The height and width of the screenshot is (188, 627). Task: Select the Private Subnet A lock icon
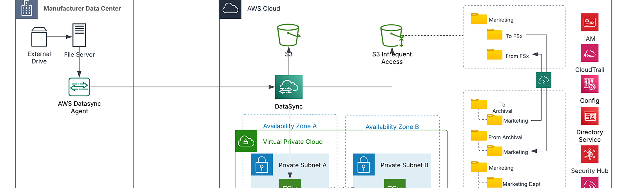(262, 164)
